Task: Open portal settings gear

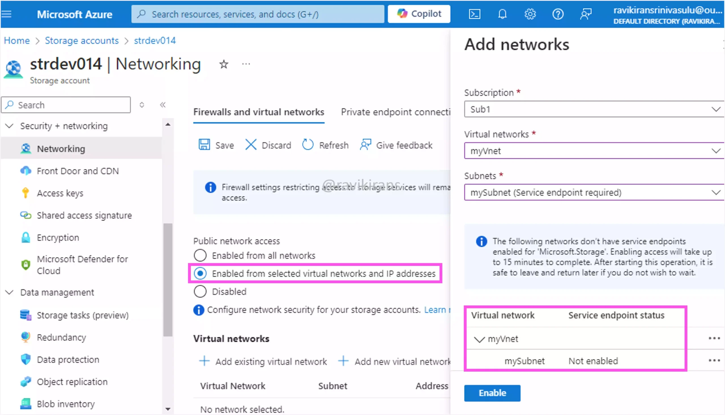Action: [530, 14]
